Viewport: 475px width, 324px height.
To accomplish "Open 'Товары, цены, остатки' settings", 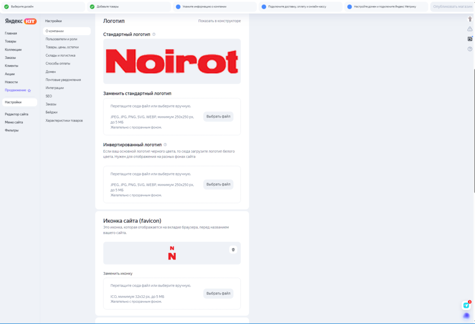I will 62,47.
